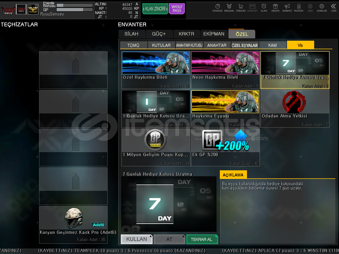339x254 pixels.
Task: Click the TEKRAR AL button
Action: (202, 239)
